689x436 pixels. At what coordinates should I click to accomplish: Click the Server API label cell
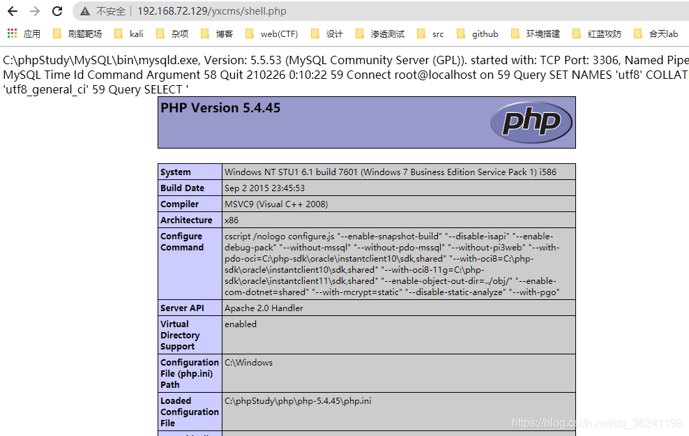[190, 308]
